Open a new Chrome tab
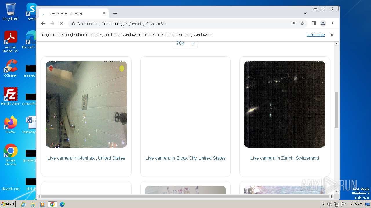 point(115,13)
